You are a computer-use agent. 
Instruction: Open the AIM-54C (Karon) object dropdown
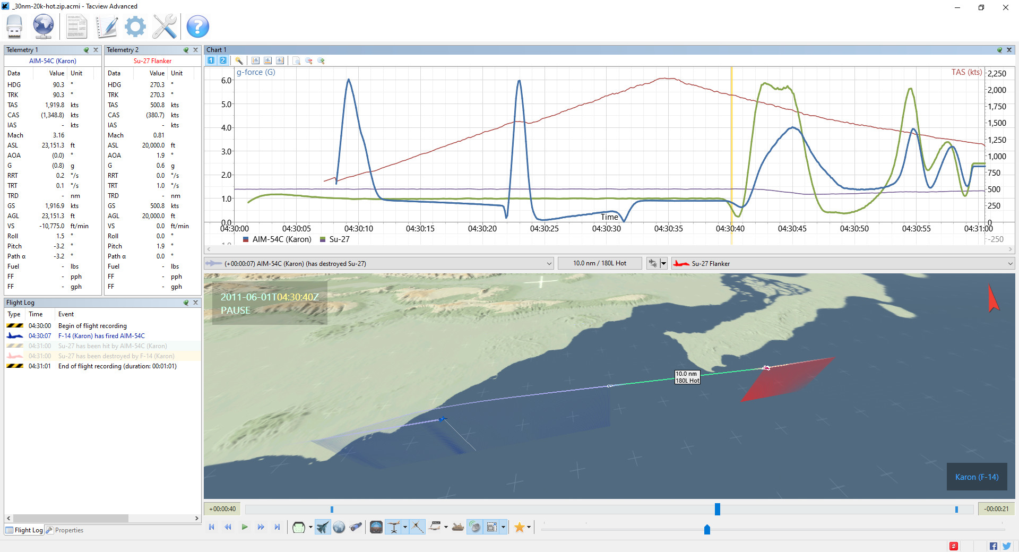coord(549,264)
